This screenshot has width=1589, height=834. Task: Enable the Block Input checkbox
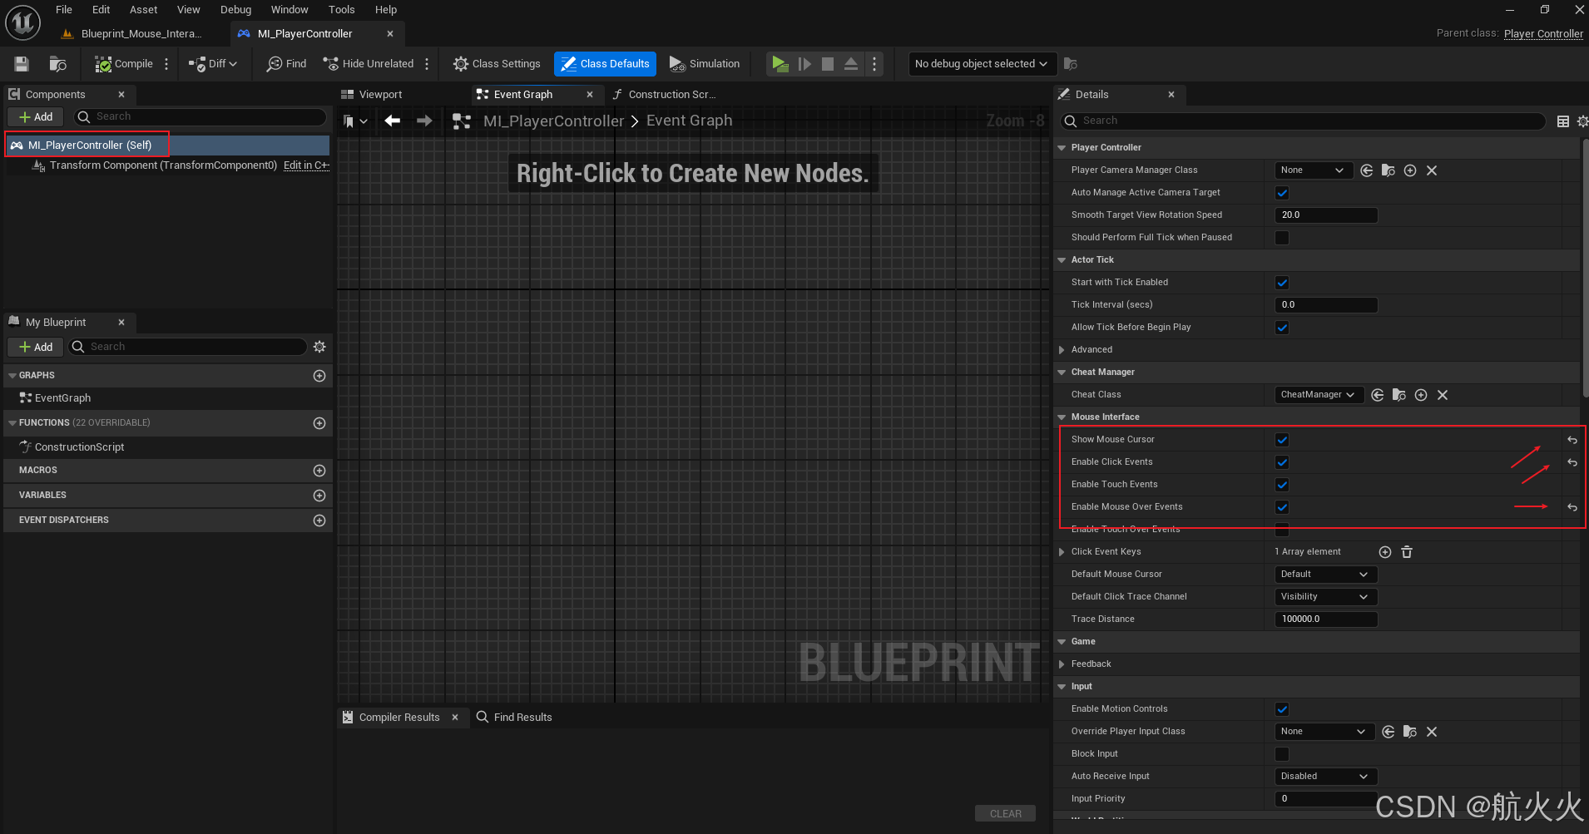pyautogui.click(x=1282, y=754)
